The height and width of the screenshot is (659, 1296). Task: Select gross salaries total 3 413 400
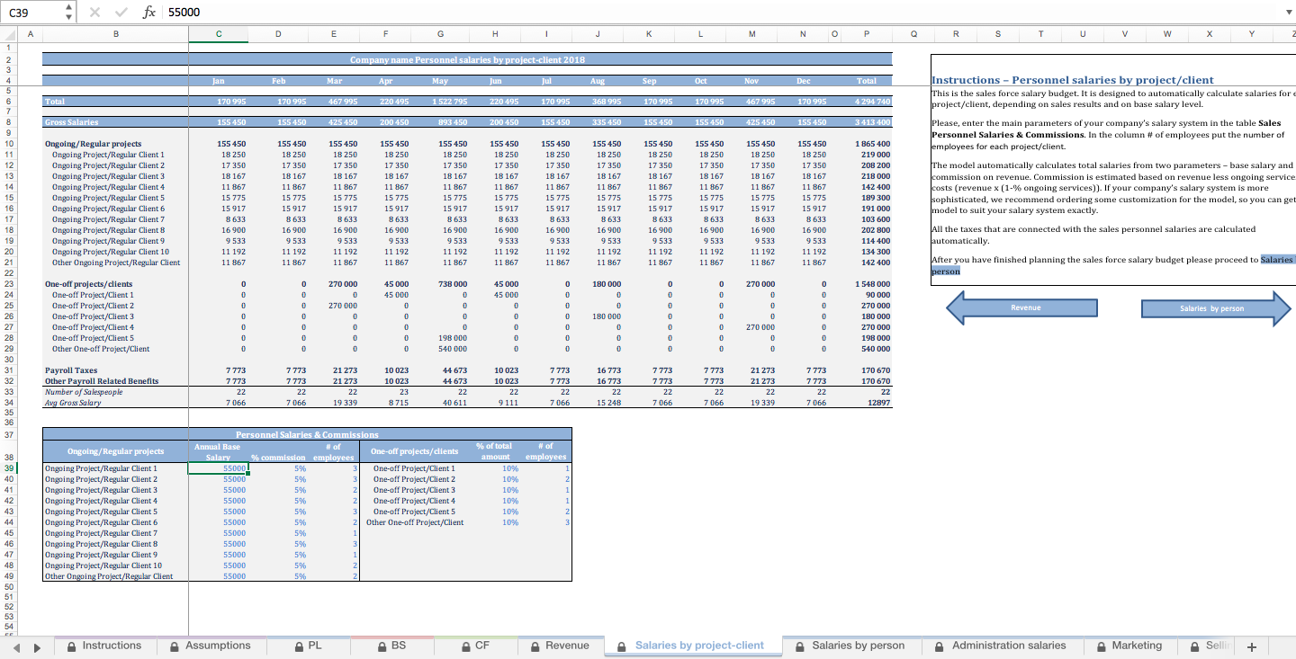click(867, 121)
